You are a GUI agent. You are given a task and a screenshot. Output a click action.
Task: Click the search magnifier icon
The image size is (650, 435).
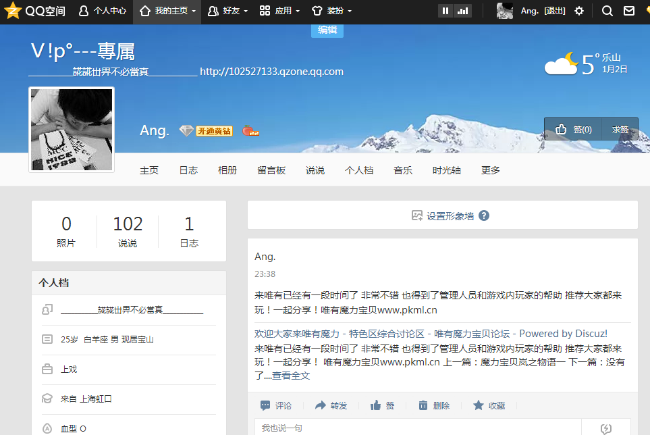point(607,11)
